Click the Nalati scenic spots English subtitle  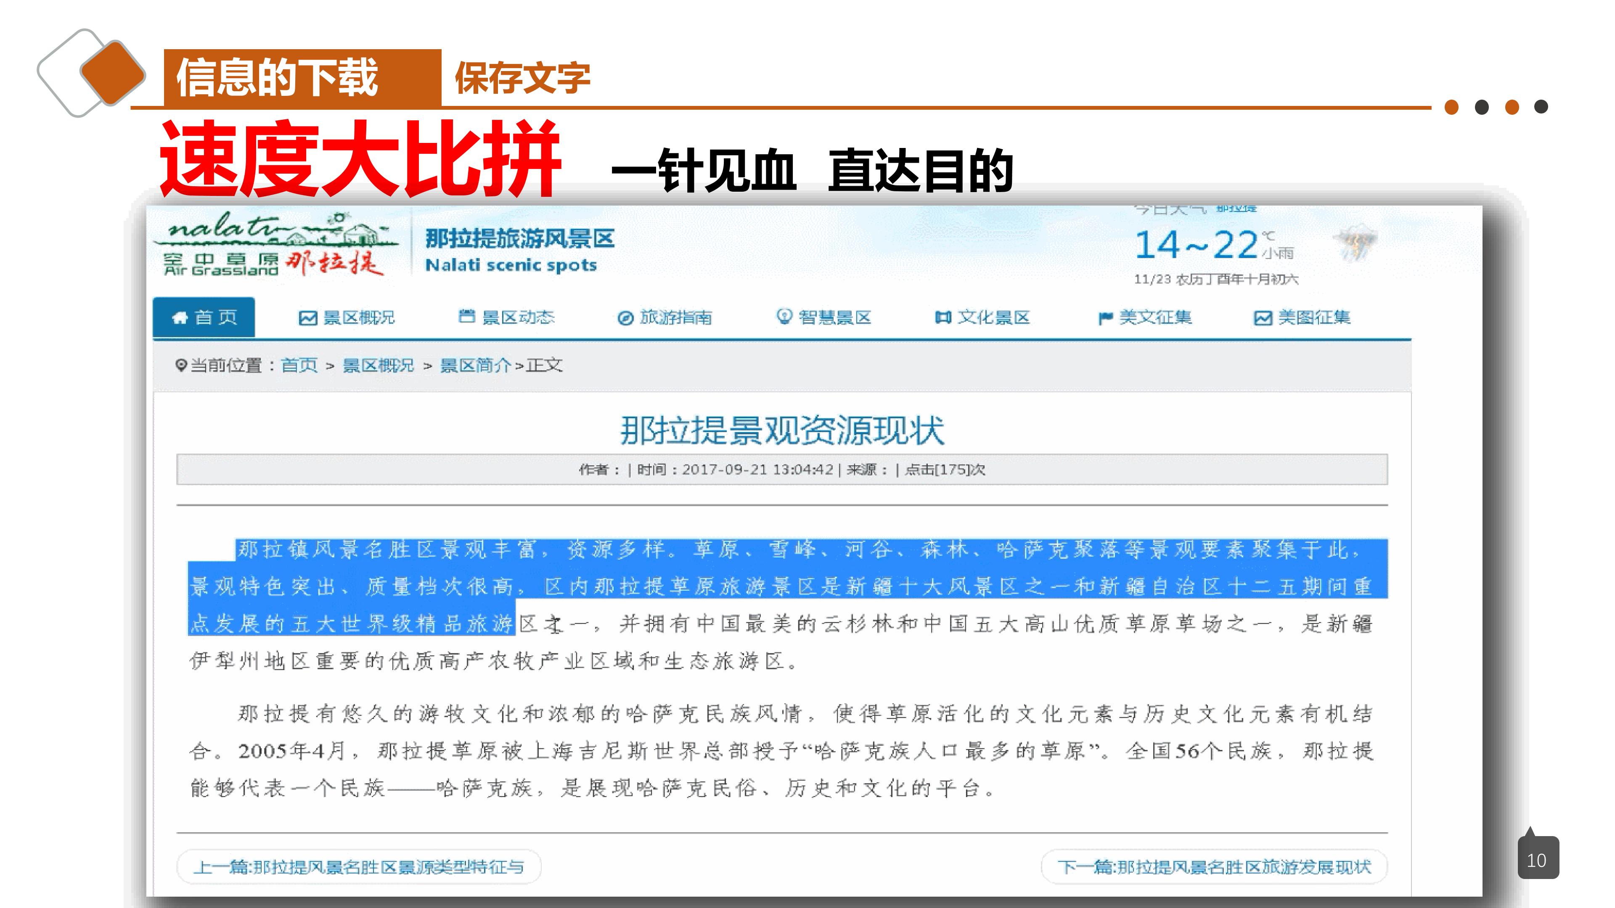point(511,265)
